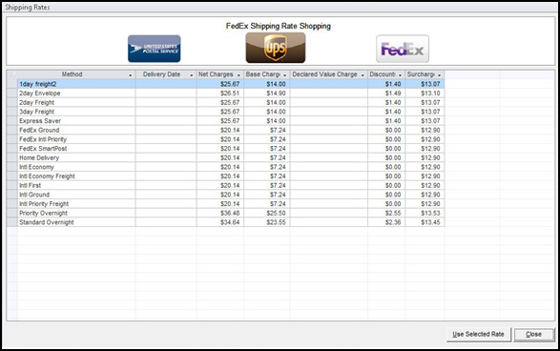The image size is (560, 351).
Task: Sort by the Method column header
Action: [72, 74]
